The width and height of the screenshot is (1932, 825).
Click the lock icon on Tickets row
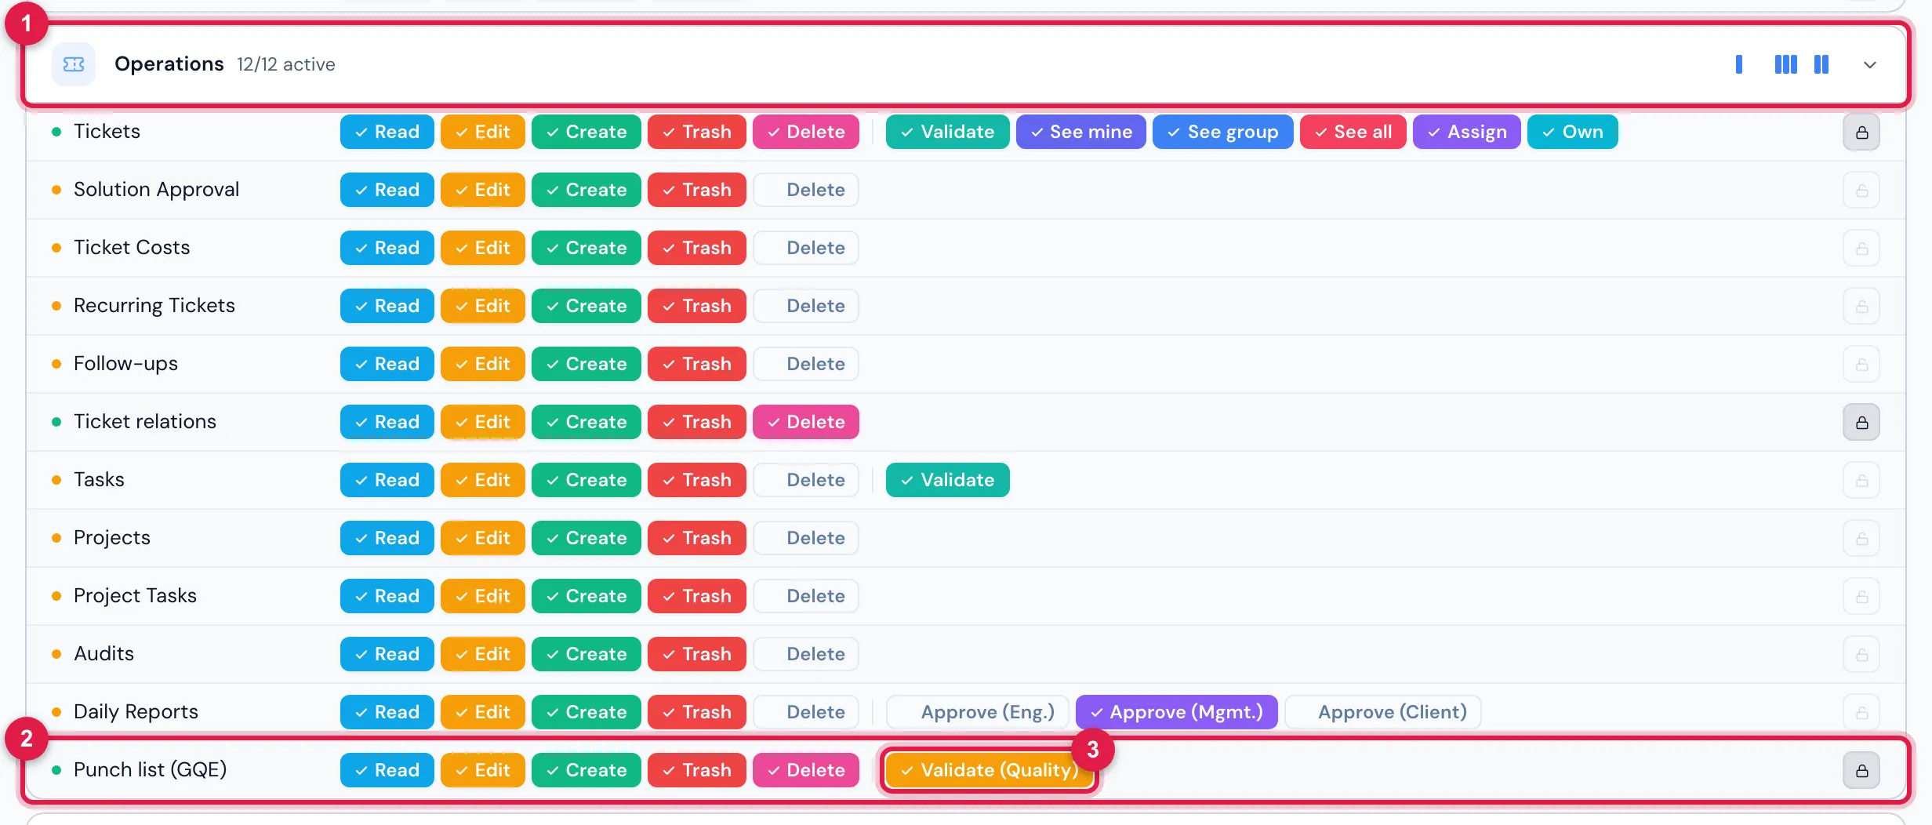pos(1861,133)
